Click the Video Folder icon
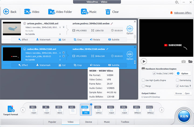The height and width of the screenshot is (127, 194). [51, 12]
